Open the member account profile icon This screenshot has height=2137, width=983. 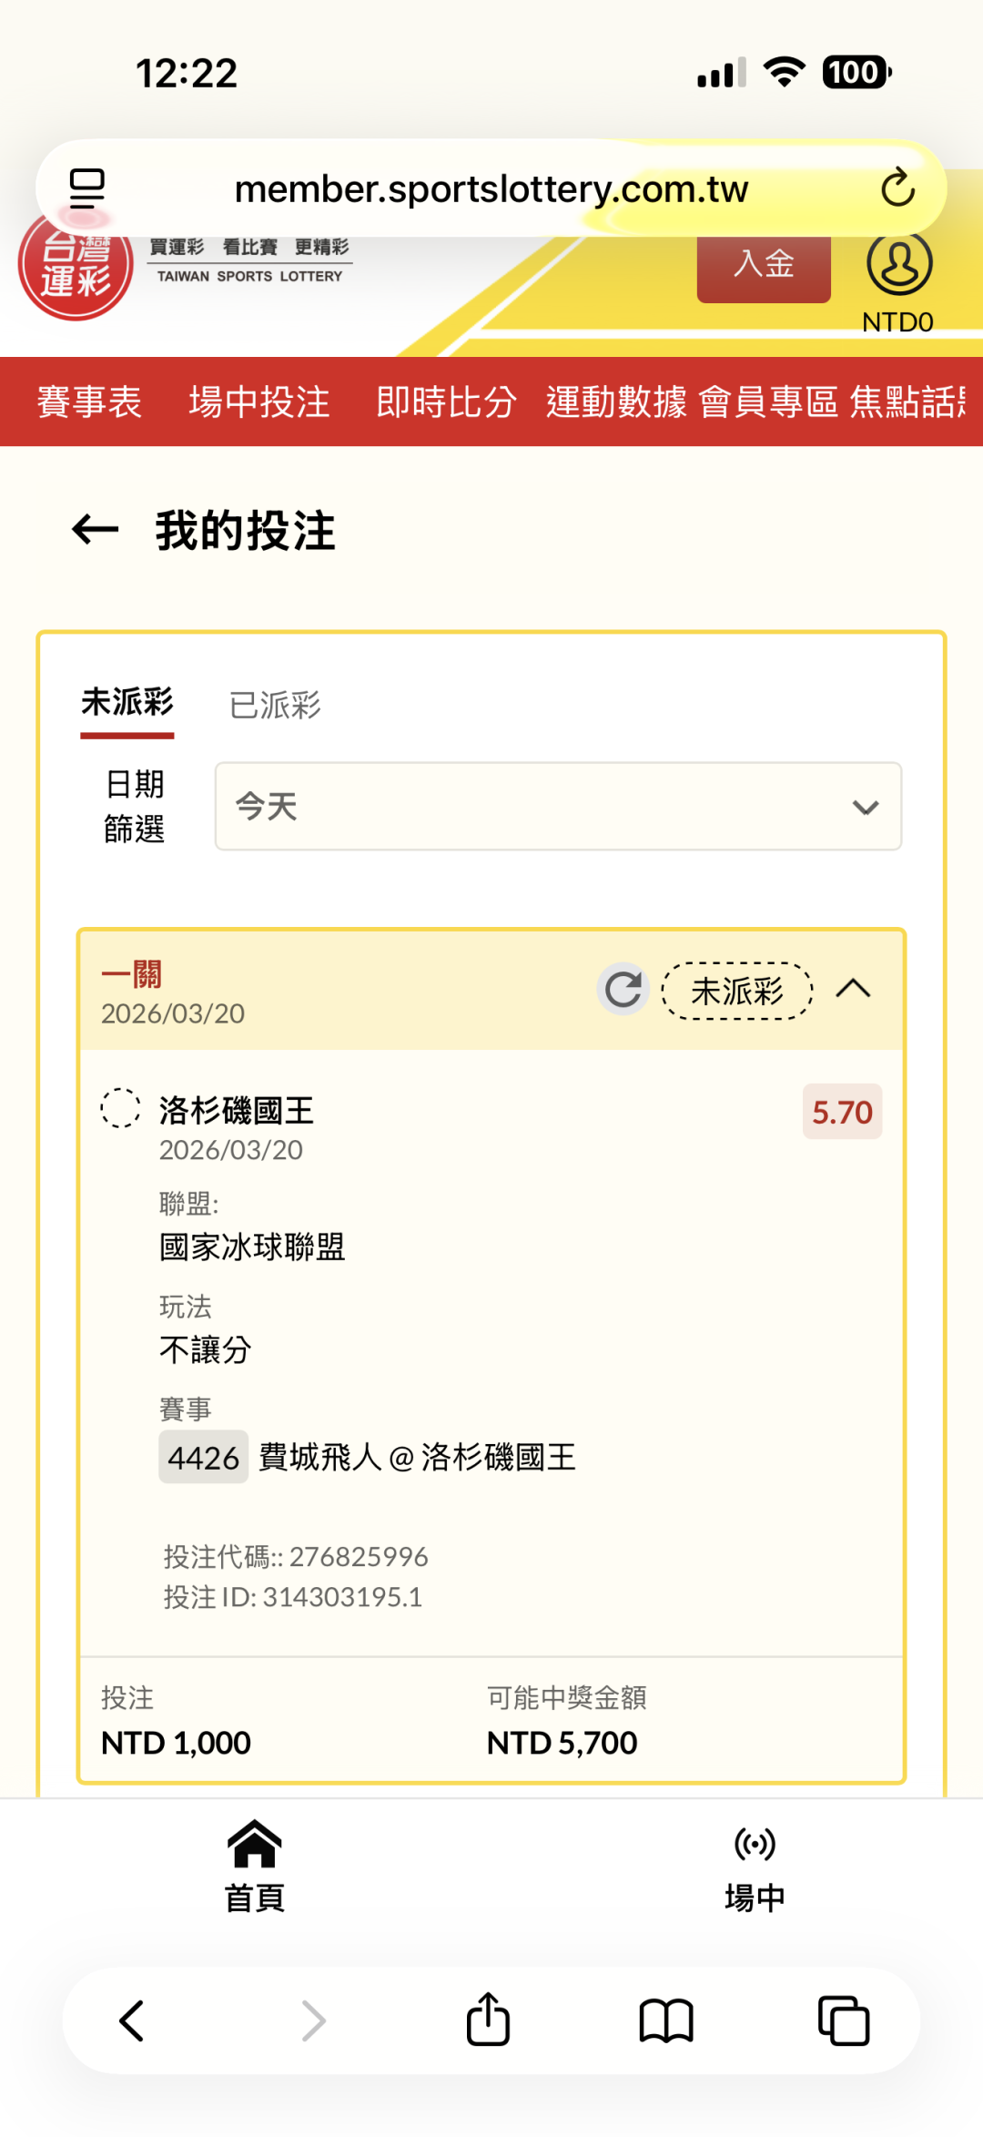coord(899,263)
